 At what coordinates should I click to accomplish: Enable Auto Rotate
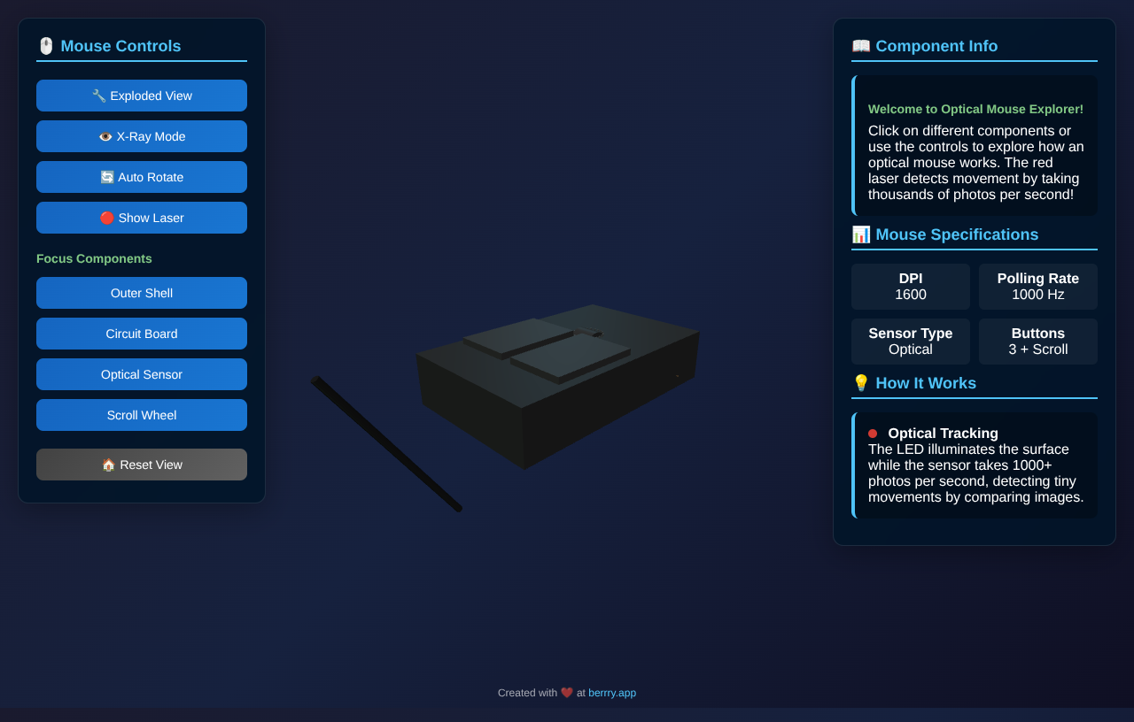coord(142,177)
